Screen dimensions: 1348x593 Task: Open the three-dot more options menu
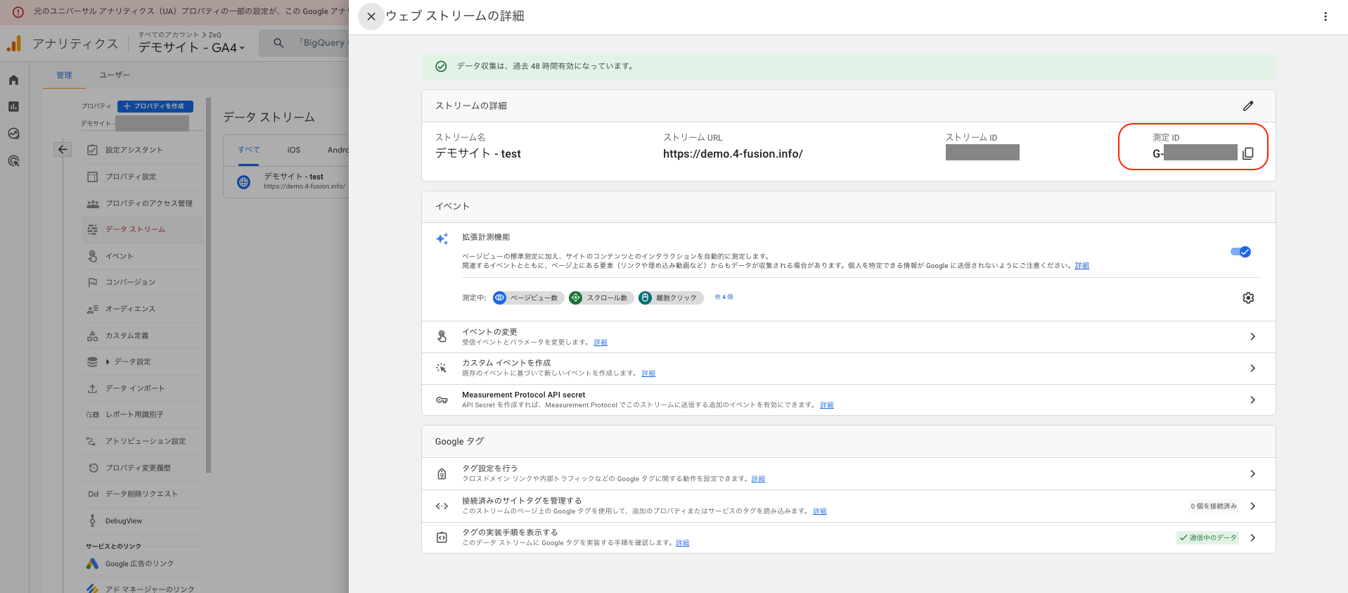point(1325,16)
